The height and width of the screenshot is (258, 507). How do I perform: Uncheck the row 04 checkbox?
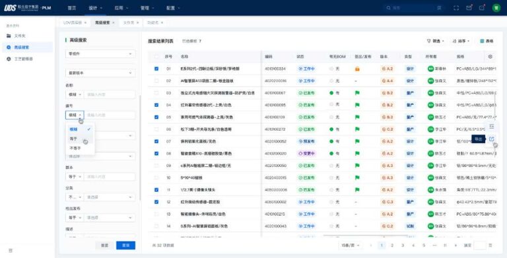pos(156,105)
